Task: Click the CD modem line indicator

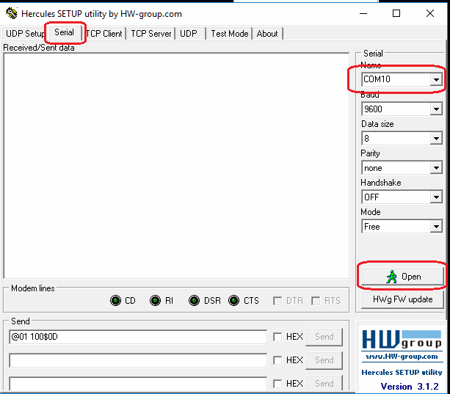Action: (x=115, y=301)
